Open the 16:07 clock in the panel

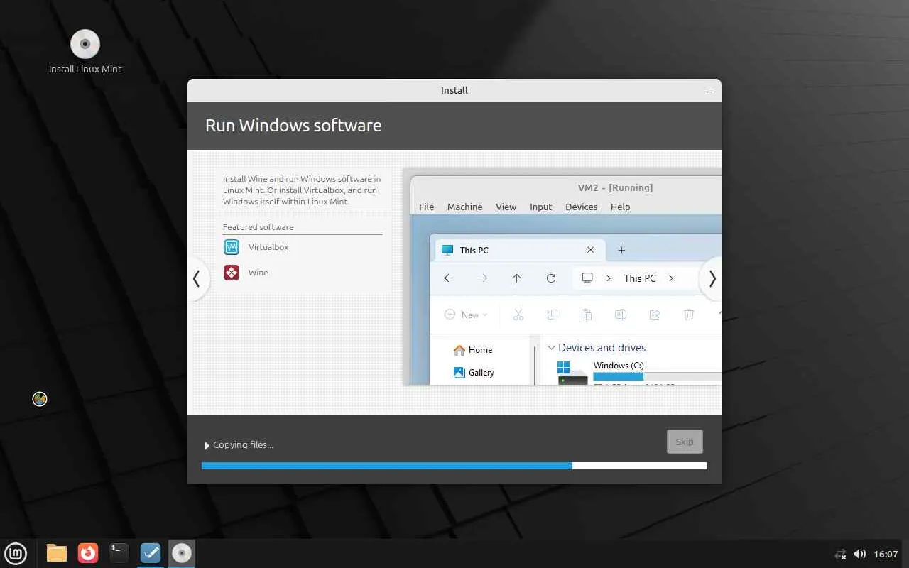coord(886,554)
